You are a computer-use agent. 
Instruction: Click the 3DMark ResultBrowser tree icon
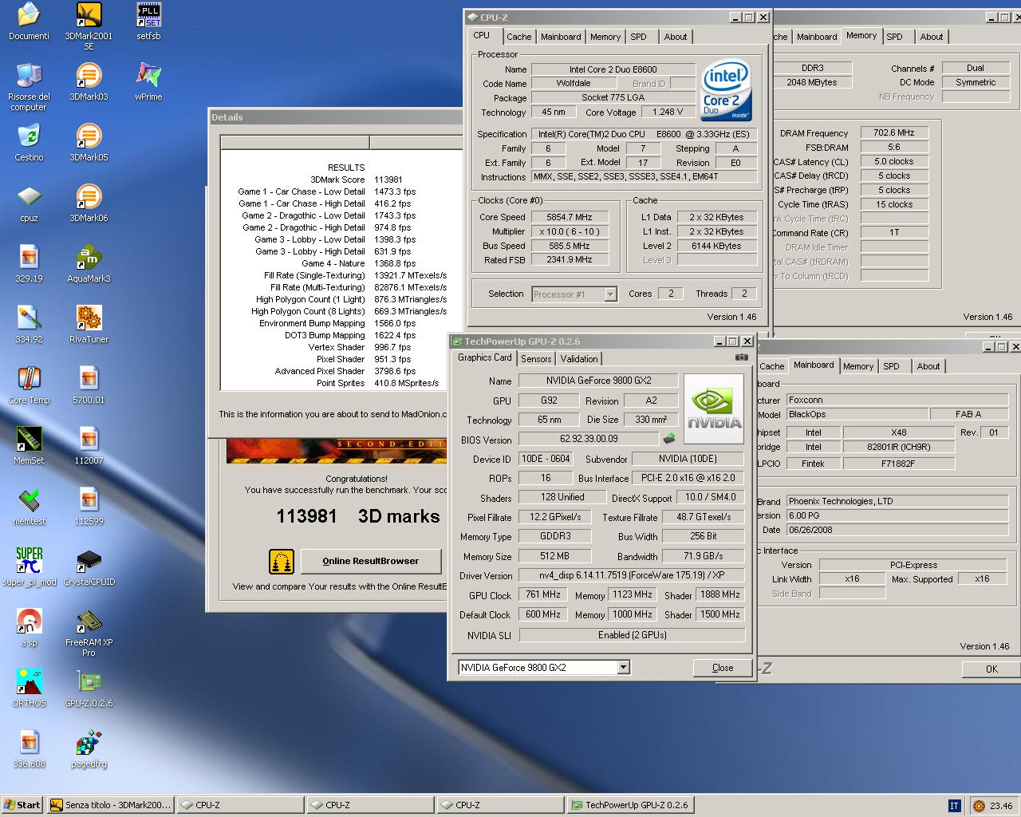point(282,562)
